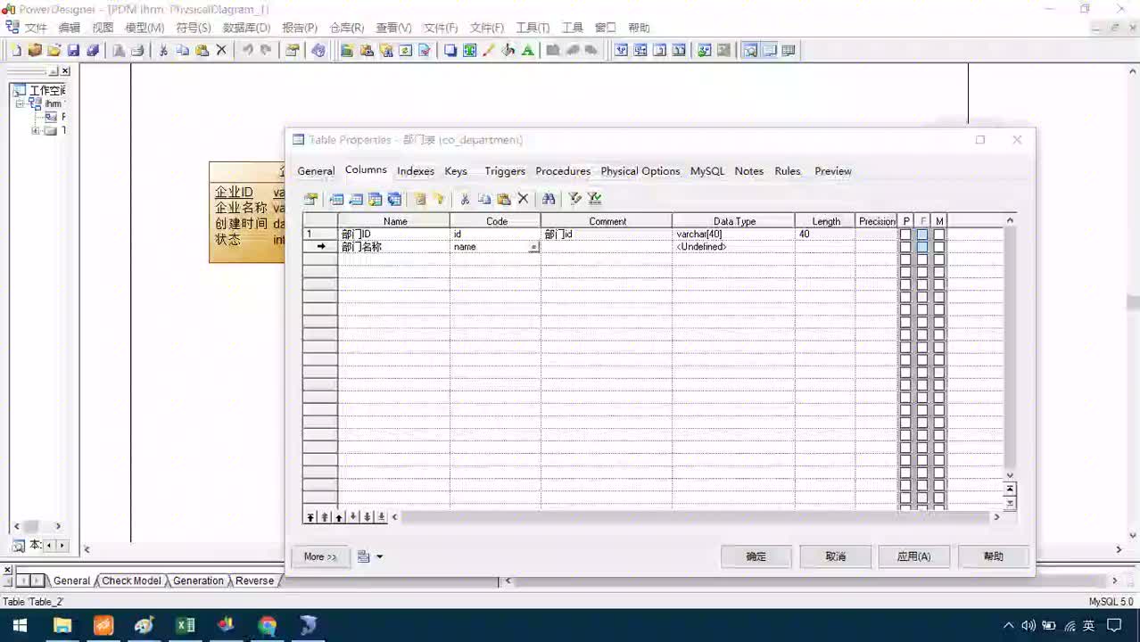This screenshot has height=642, width=1140.
Task: Click the Save icon in main toolbar
Action: click(74, 51)
